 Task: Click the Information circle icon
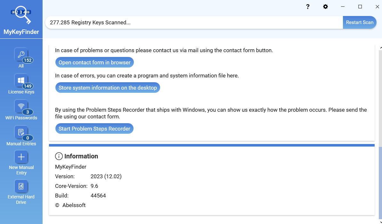point(59,156)
